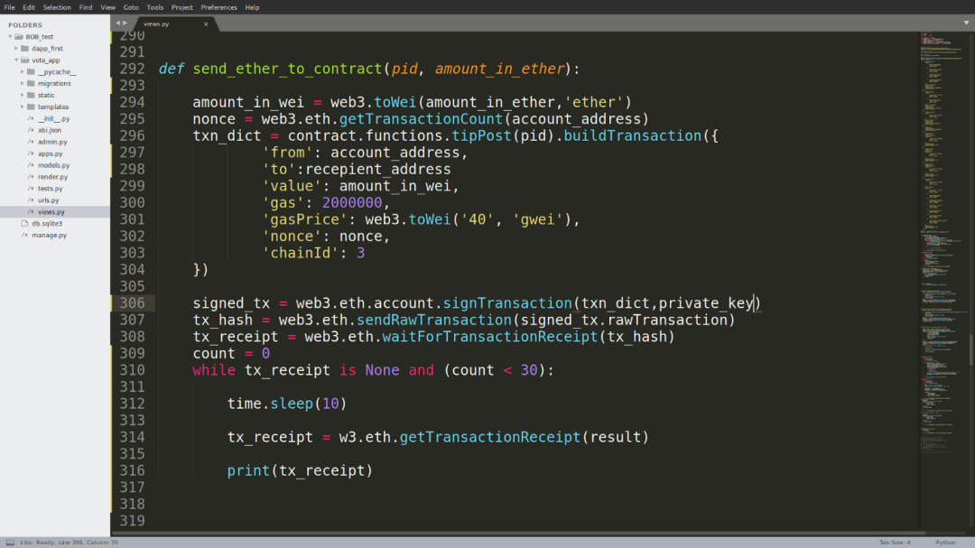975x548 pixels.
Task: Open the Tools menu
Action: [155, 7]
